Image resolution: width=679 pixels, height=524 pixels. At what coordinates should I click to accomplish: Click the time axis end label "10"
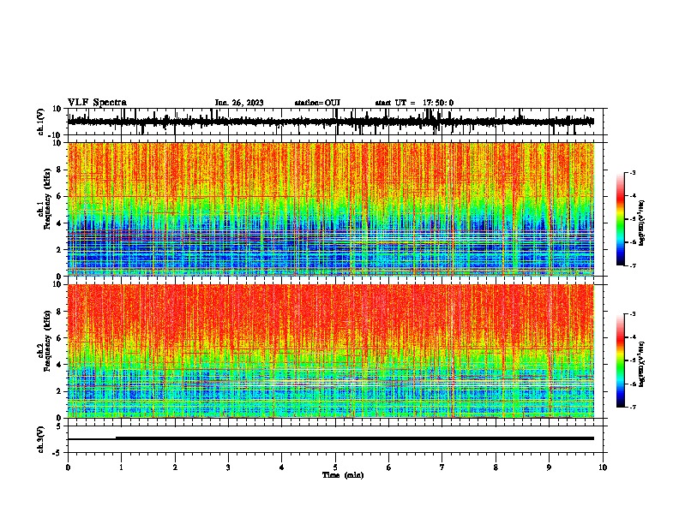603,467
